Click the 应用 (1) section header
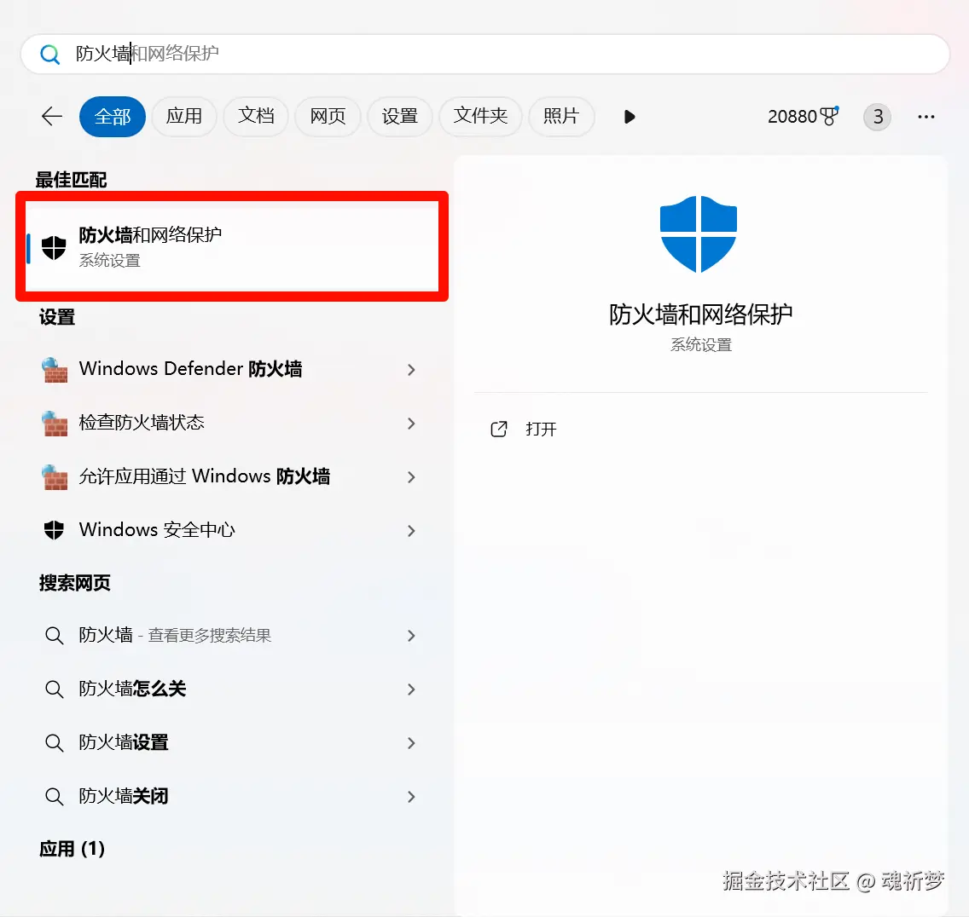Image resolution: width=969 pixels, height=917 pixels. [x=72, y=849]
